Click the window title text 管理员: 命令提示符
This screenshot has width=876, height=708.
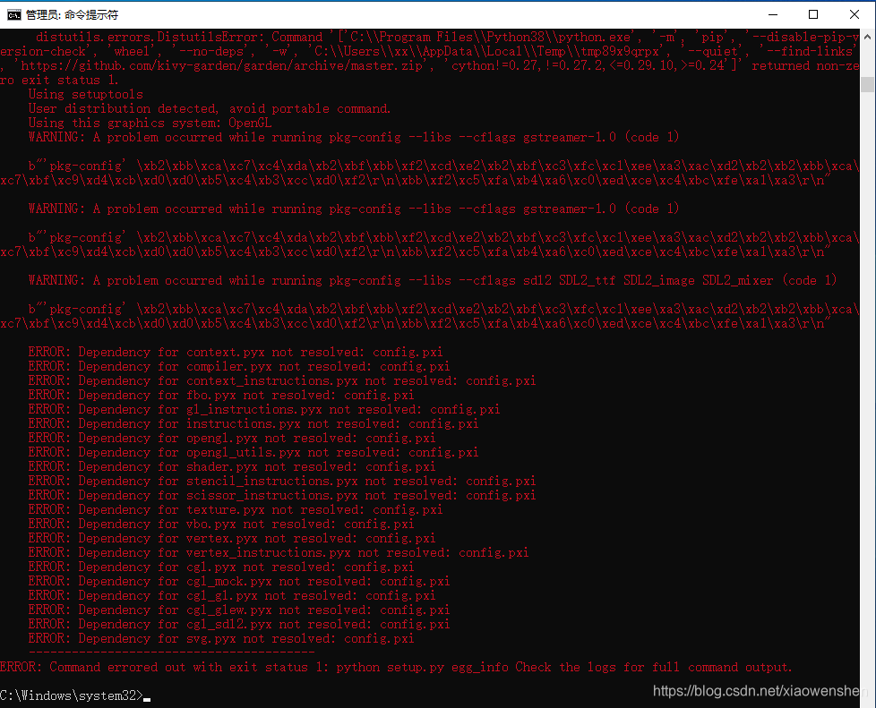(72, 15)
